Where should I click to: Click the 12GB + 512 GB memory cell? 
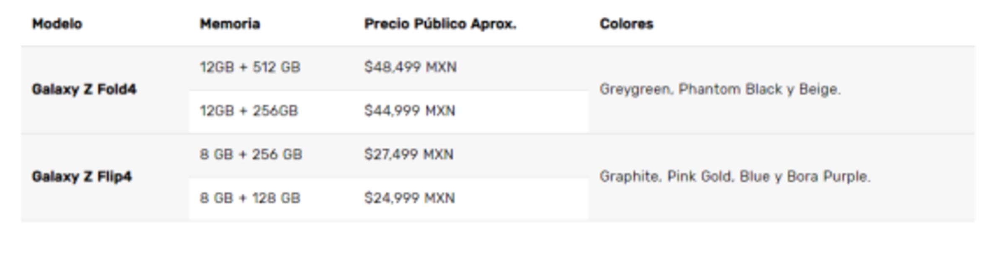pyautogui.click(x=250, y=67)
